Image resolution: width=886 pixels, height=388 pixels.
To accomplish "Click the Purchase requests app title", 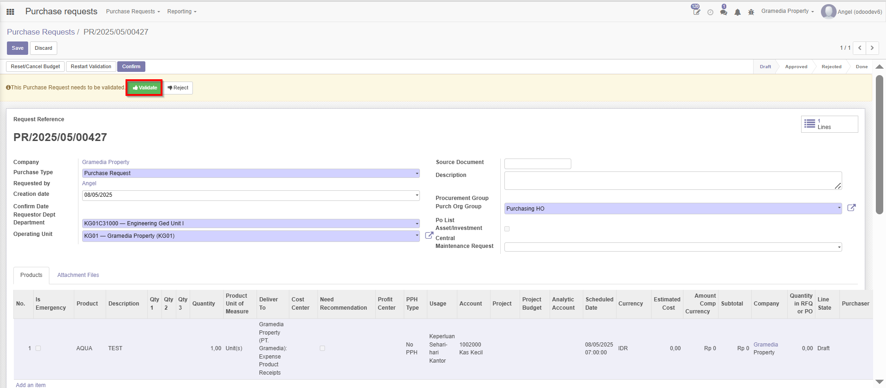I will (x=61, y=12).
